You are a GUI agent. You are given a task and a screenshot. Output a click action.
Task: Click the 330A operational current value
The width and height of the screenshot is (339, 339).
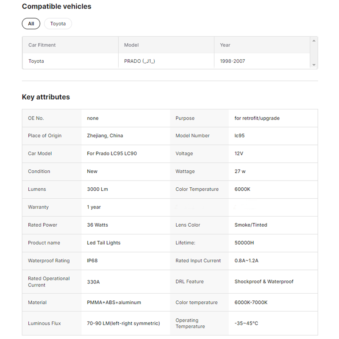pyautogui.click(x=93, y=282)
